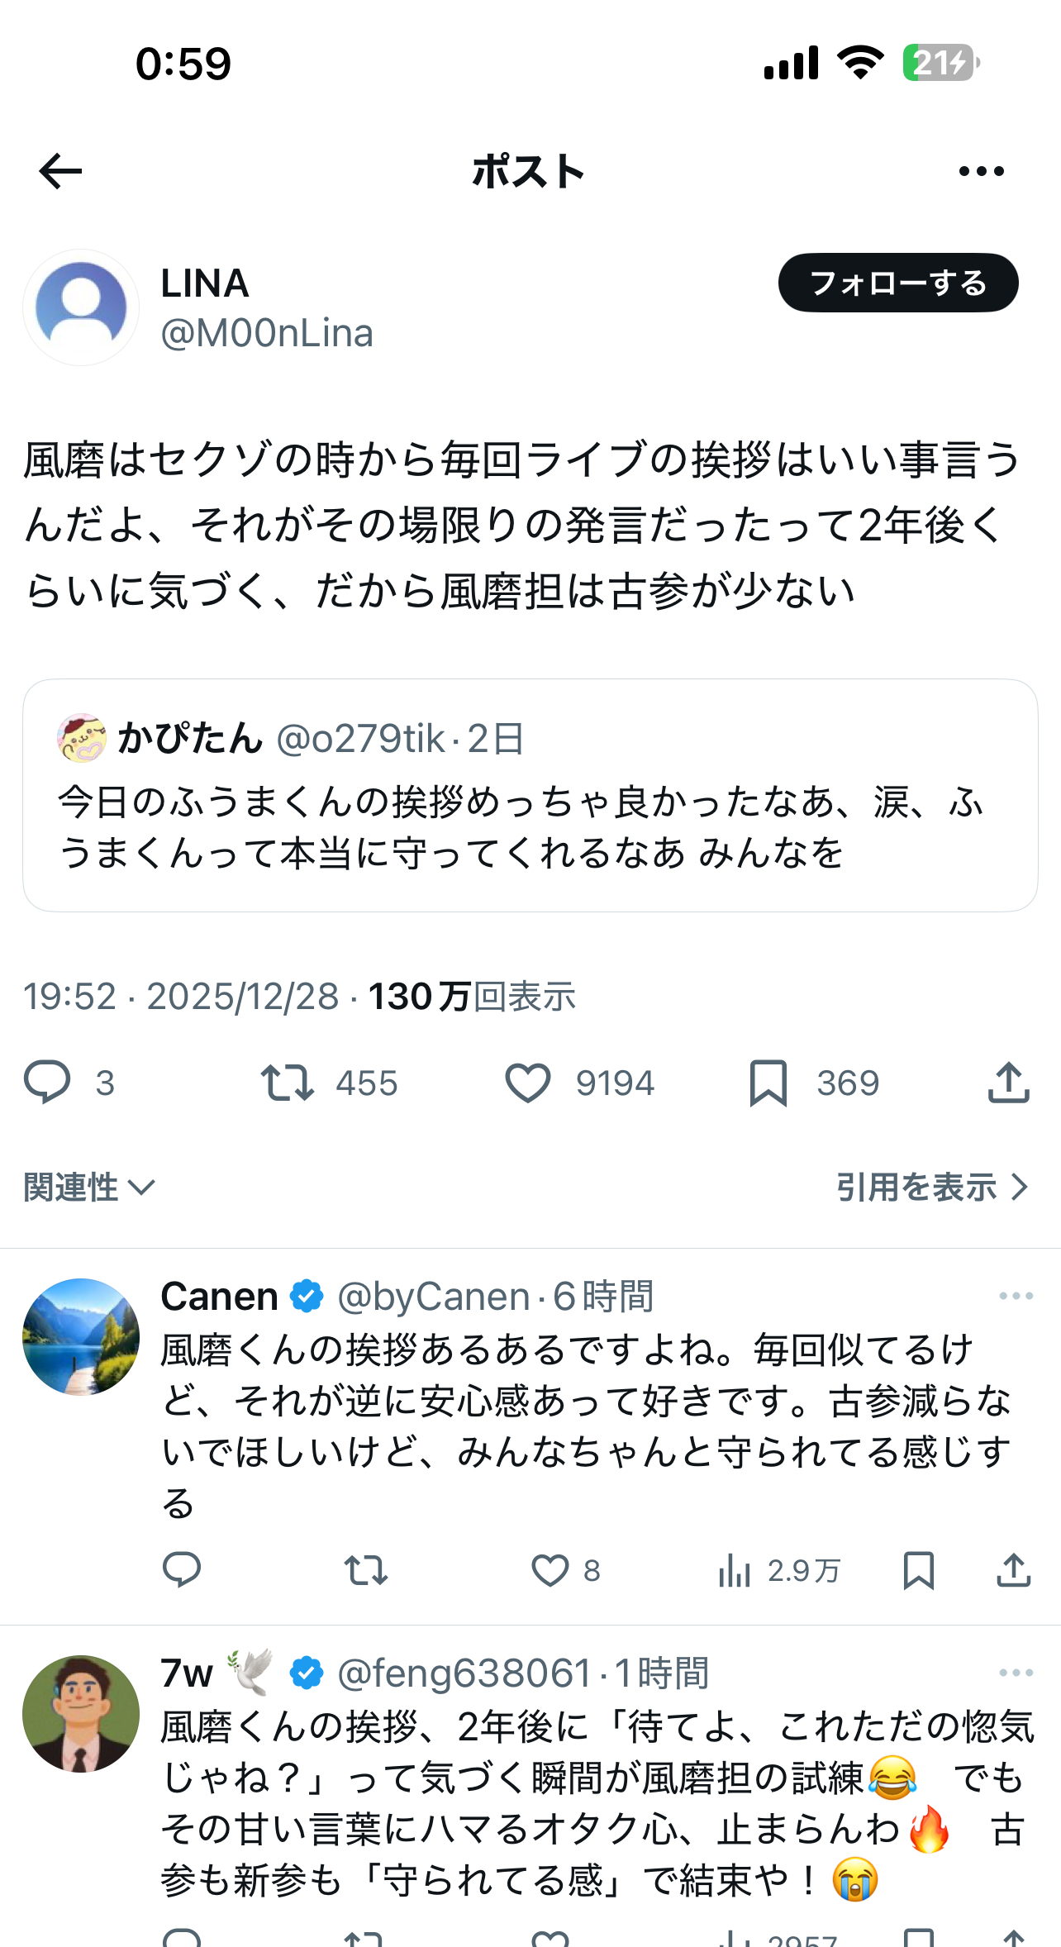
Task: Open 引用を表示 to view quotes
Action: 931,1188
